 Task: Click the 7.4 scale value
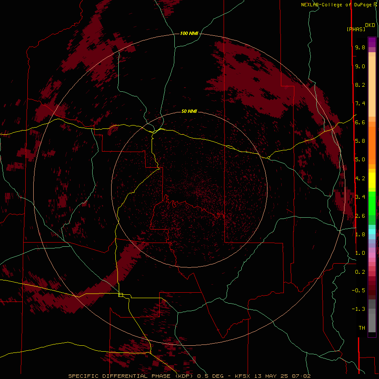pyautogui.click(x=360, y=104)
